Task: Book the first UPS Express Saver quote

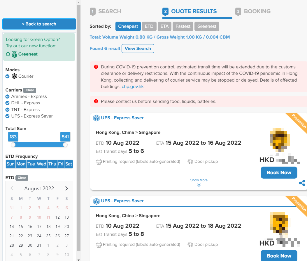Action: (279, 172)
